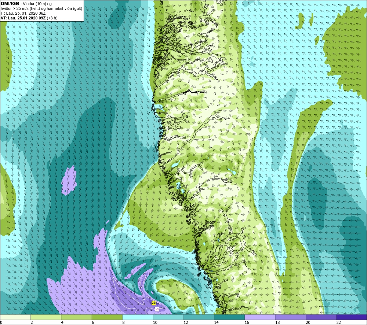
Task: Click the legend scale number 16
Action: (247, 322)
